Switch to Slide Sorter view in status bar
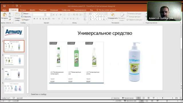 click(x=144, y=98)
